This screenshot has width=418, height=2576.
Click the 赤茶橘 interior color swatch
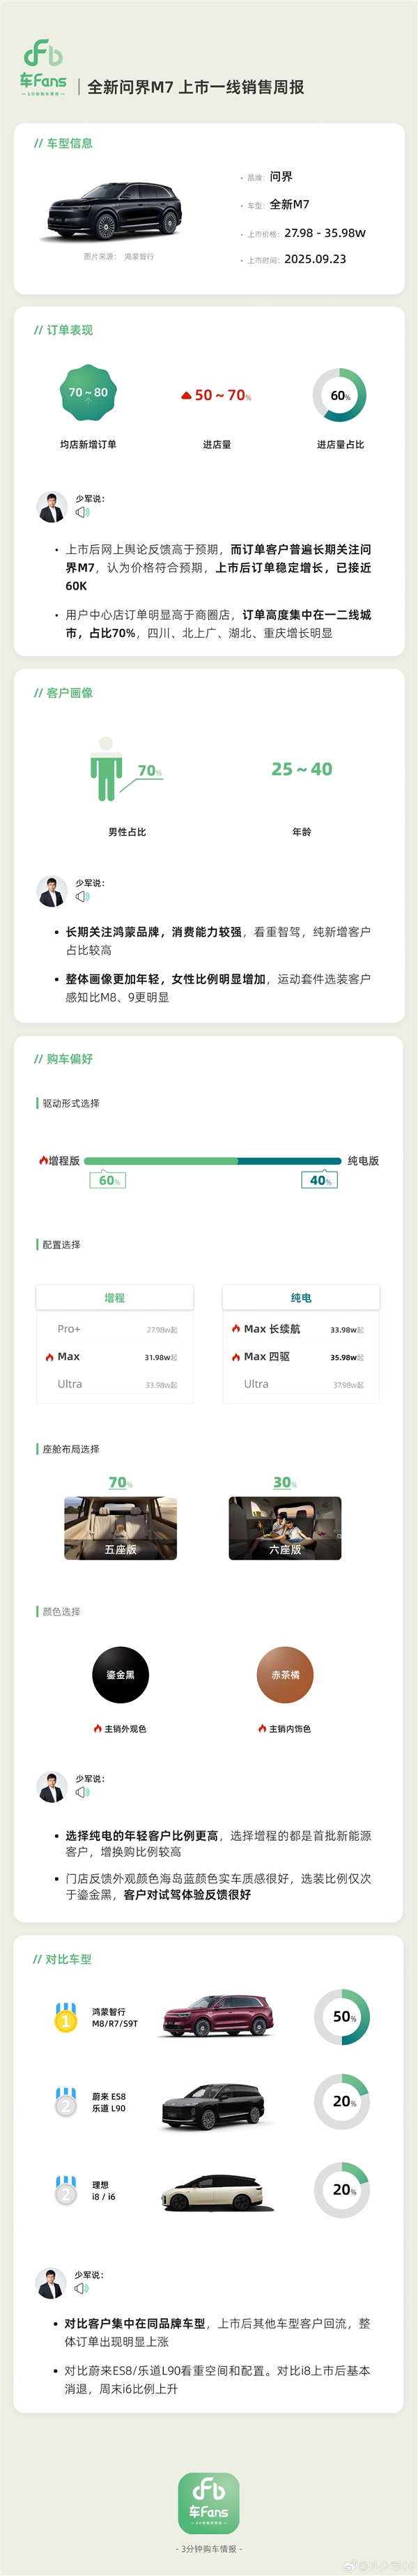pyautogui.click(x=285, y=1675)
